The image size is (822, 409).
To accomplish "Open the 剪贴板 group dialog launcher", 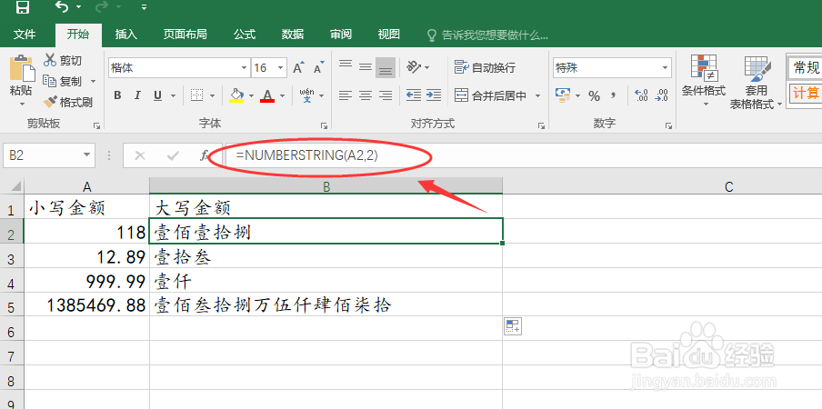I will pos(97,125).
